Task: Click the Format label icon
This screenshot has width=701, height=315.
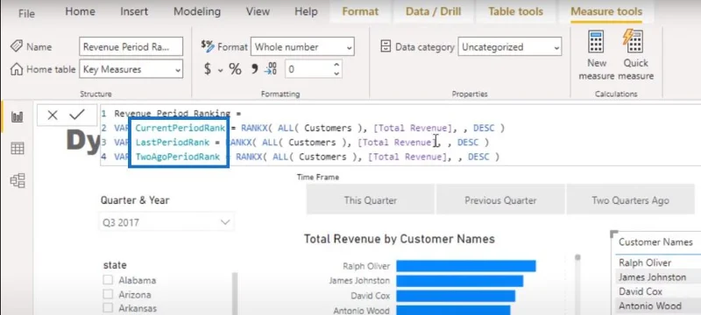Action: (x=208, y=45)
